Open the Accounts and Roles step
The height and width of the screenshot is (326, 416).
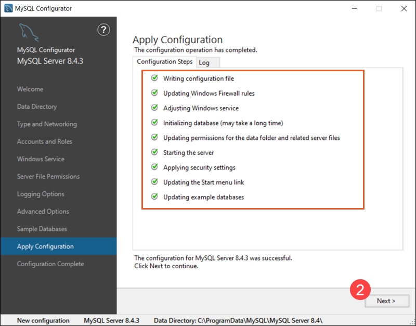pyautogui.click(x=44, y=141)
